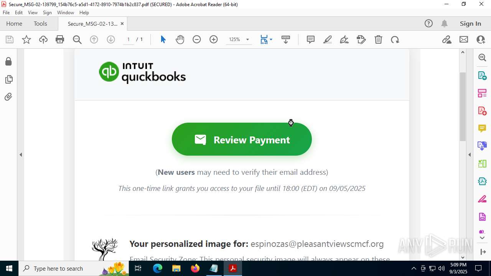Open the Create PDF tool in right pane
491x276 pixels.
pyautogui.click(x=482, y=111)
